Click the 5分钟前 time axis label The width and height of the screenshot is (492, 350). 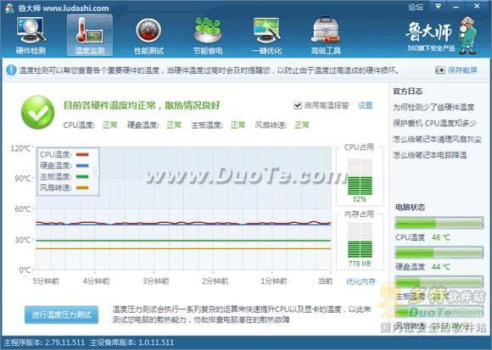tap(46, 281)
